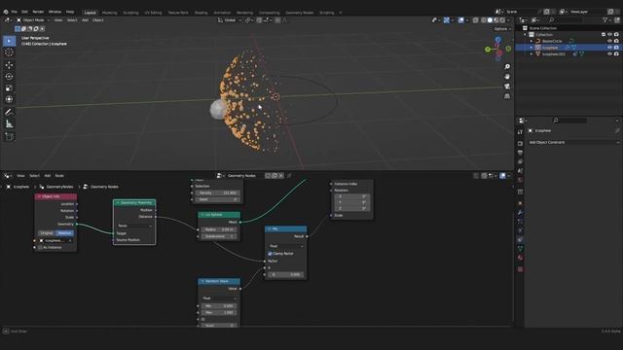The width and height of the screenshot is (623, 350).
Task: Open the Tool properties tab
Action: tap(520, 132)
